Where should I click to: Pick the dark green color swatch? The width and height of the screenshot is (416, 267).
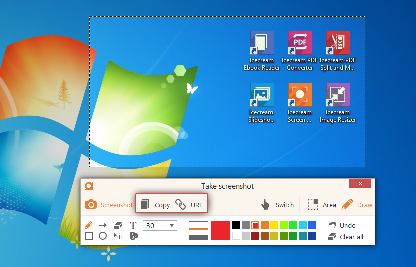click(293, 236)
